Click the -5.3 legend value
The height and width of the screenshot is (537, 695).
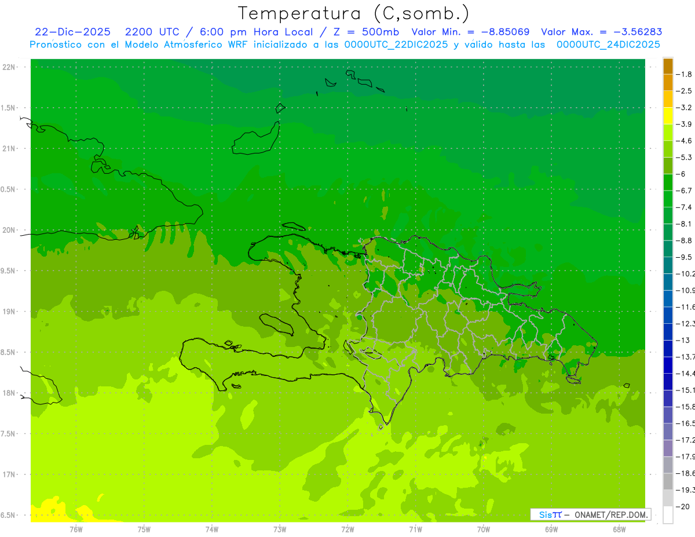[685, 158]
